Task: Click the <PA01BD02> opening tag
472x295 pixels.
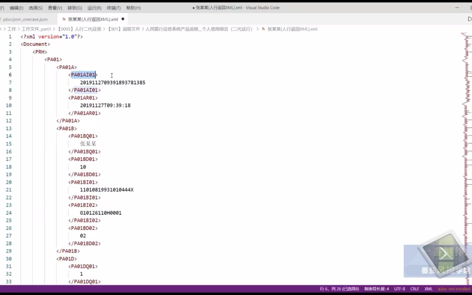Action: pyautogui.click(x=83, y=228)
